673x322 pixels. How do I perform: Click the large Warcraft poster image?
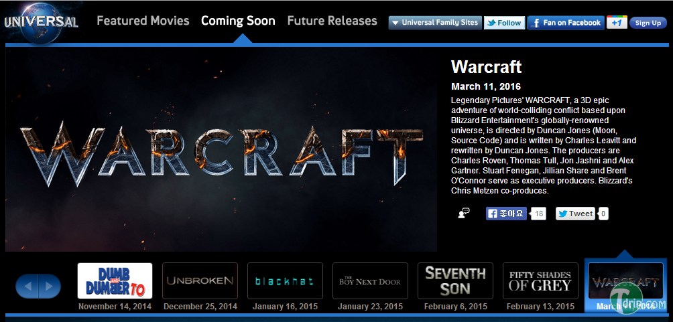pyautogui.click(x=221, y=149)
